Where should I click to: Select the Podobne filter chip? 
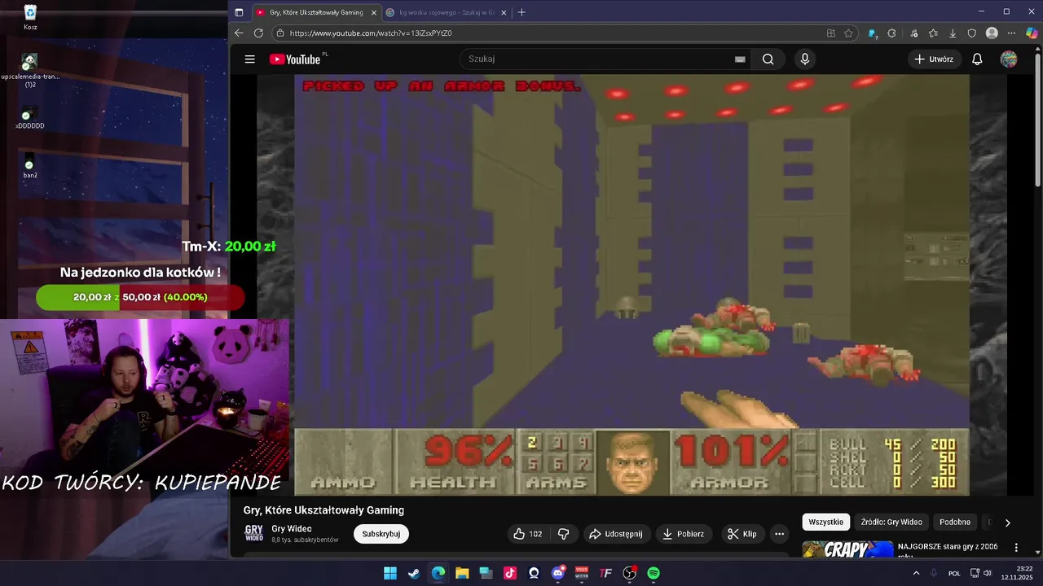click(x=955, y=522)
